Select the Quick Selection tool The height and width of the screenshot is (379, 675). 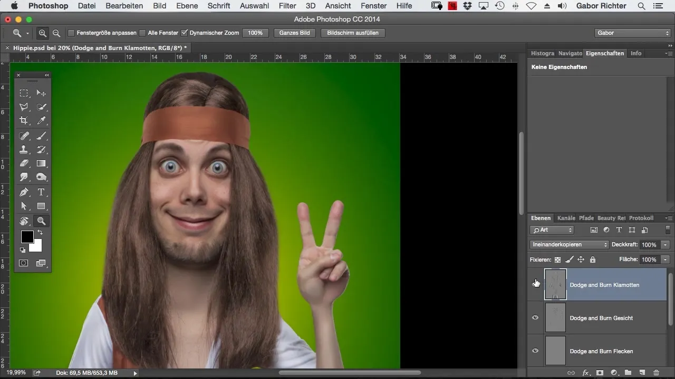click(41, 107)
